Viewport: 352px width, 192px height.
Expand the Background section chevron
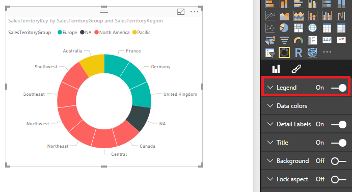[x=270, y=161]
